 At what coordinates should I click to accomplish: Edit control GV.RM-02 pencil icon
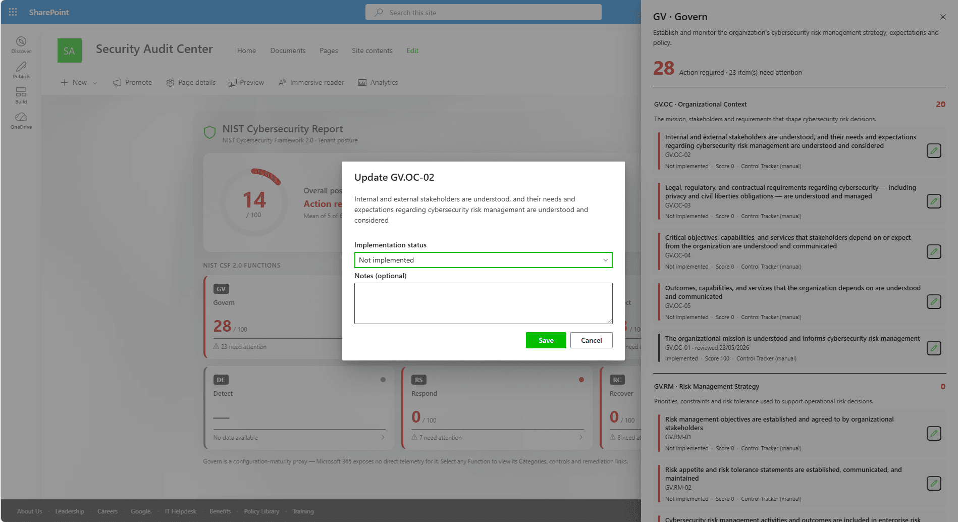934,484
